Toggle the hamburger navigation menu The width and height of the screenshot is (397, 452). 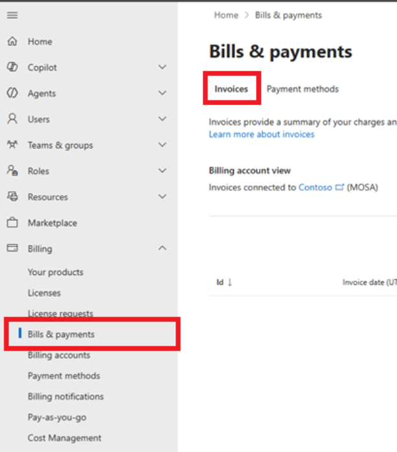12,15
